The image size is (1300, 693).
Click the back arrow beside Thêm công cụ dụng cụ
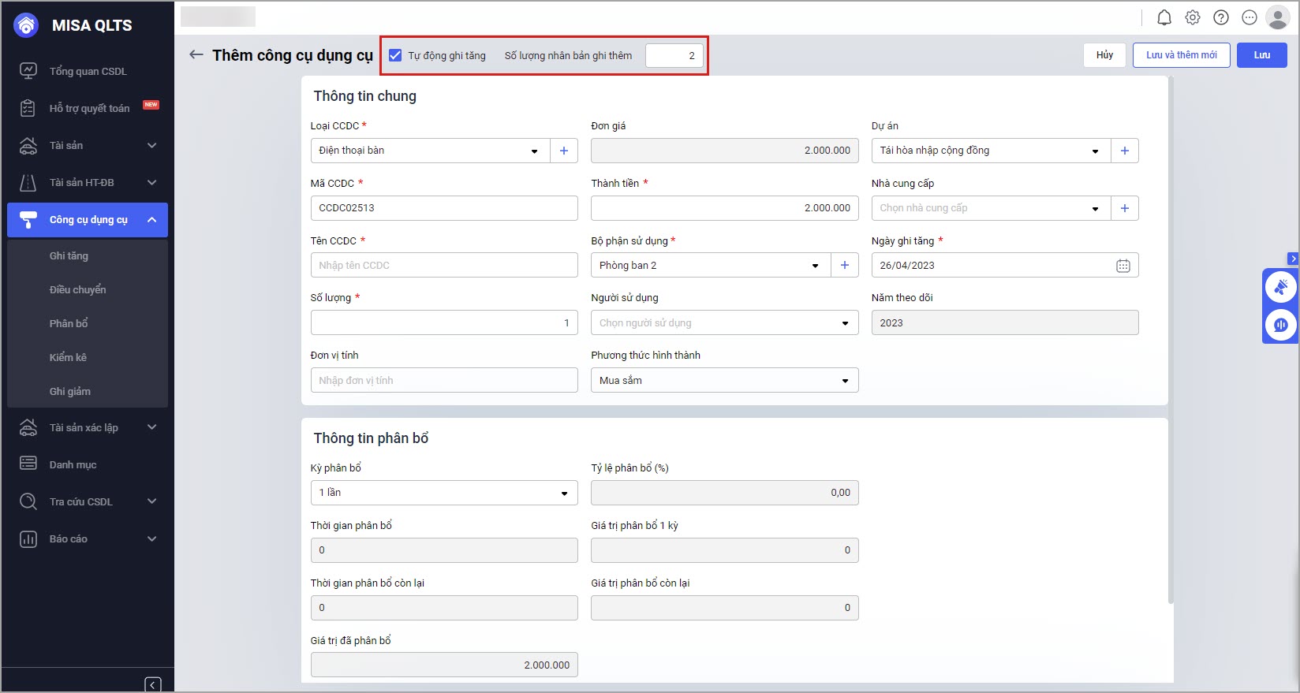(x=196, y=54)
